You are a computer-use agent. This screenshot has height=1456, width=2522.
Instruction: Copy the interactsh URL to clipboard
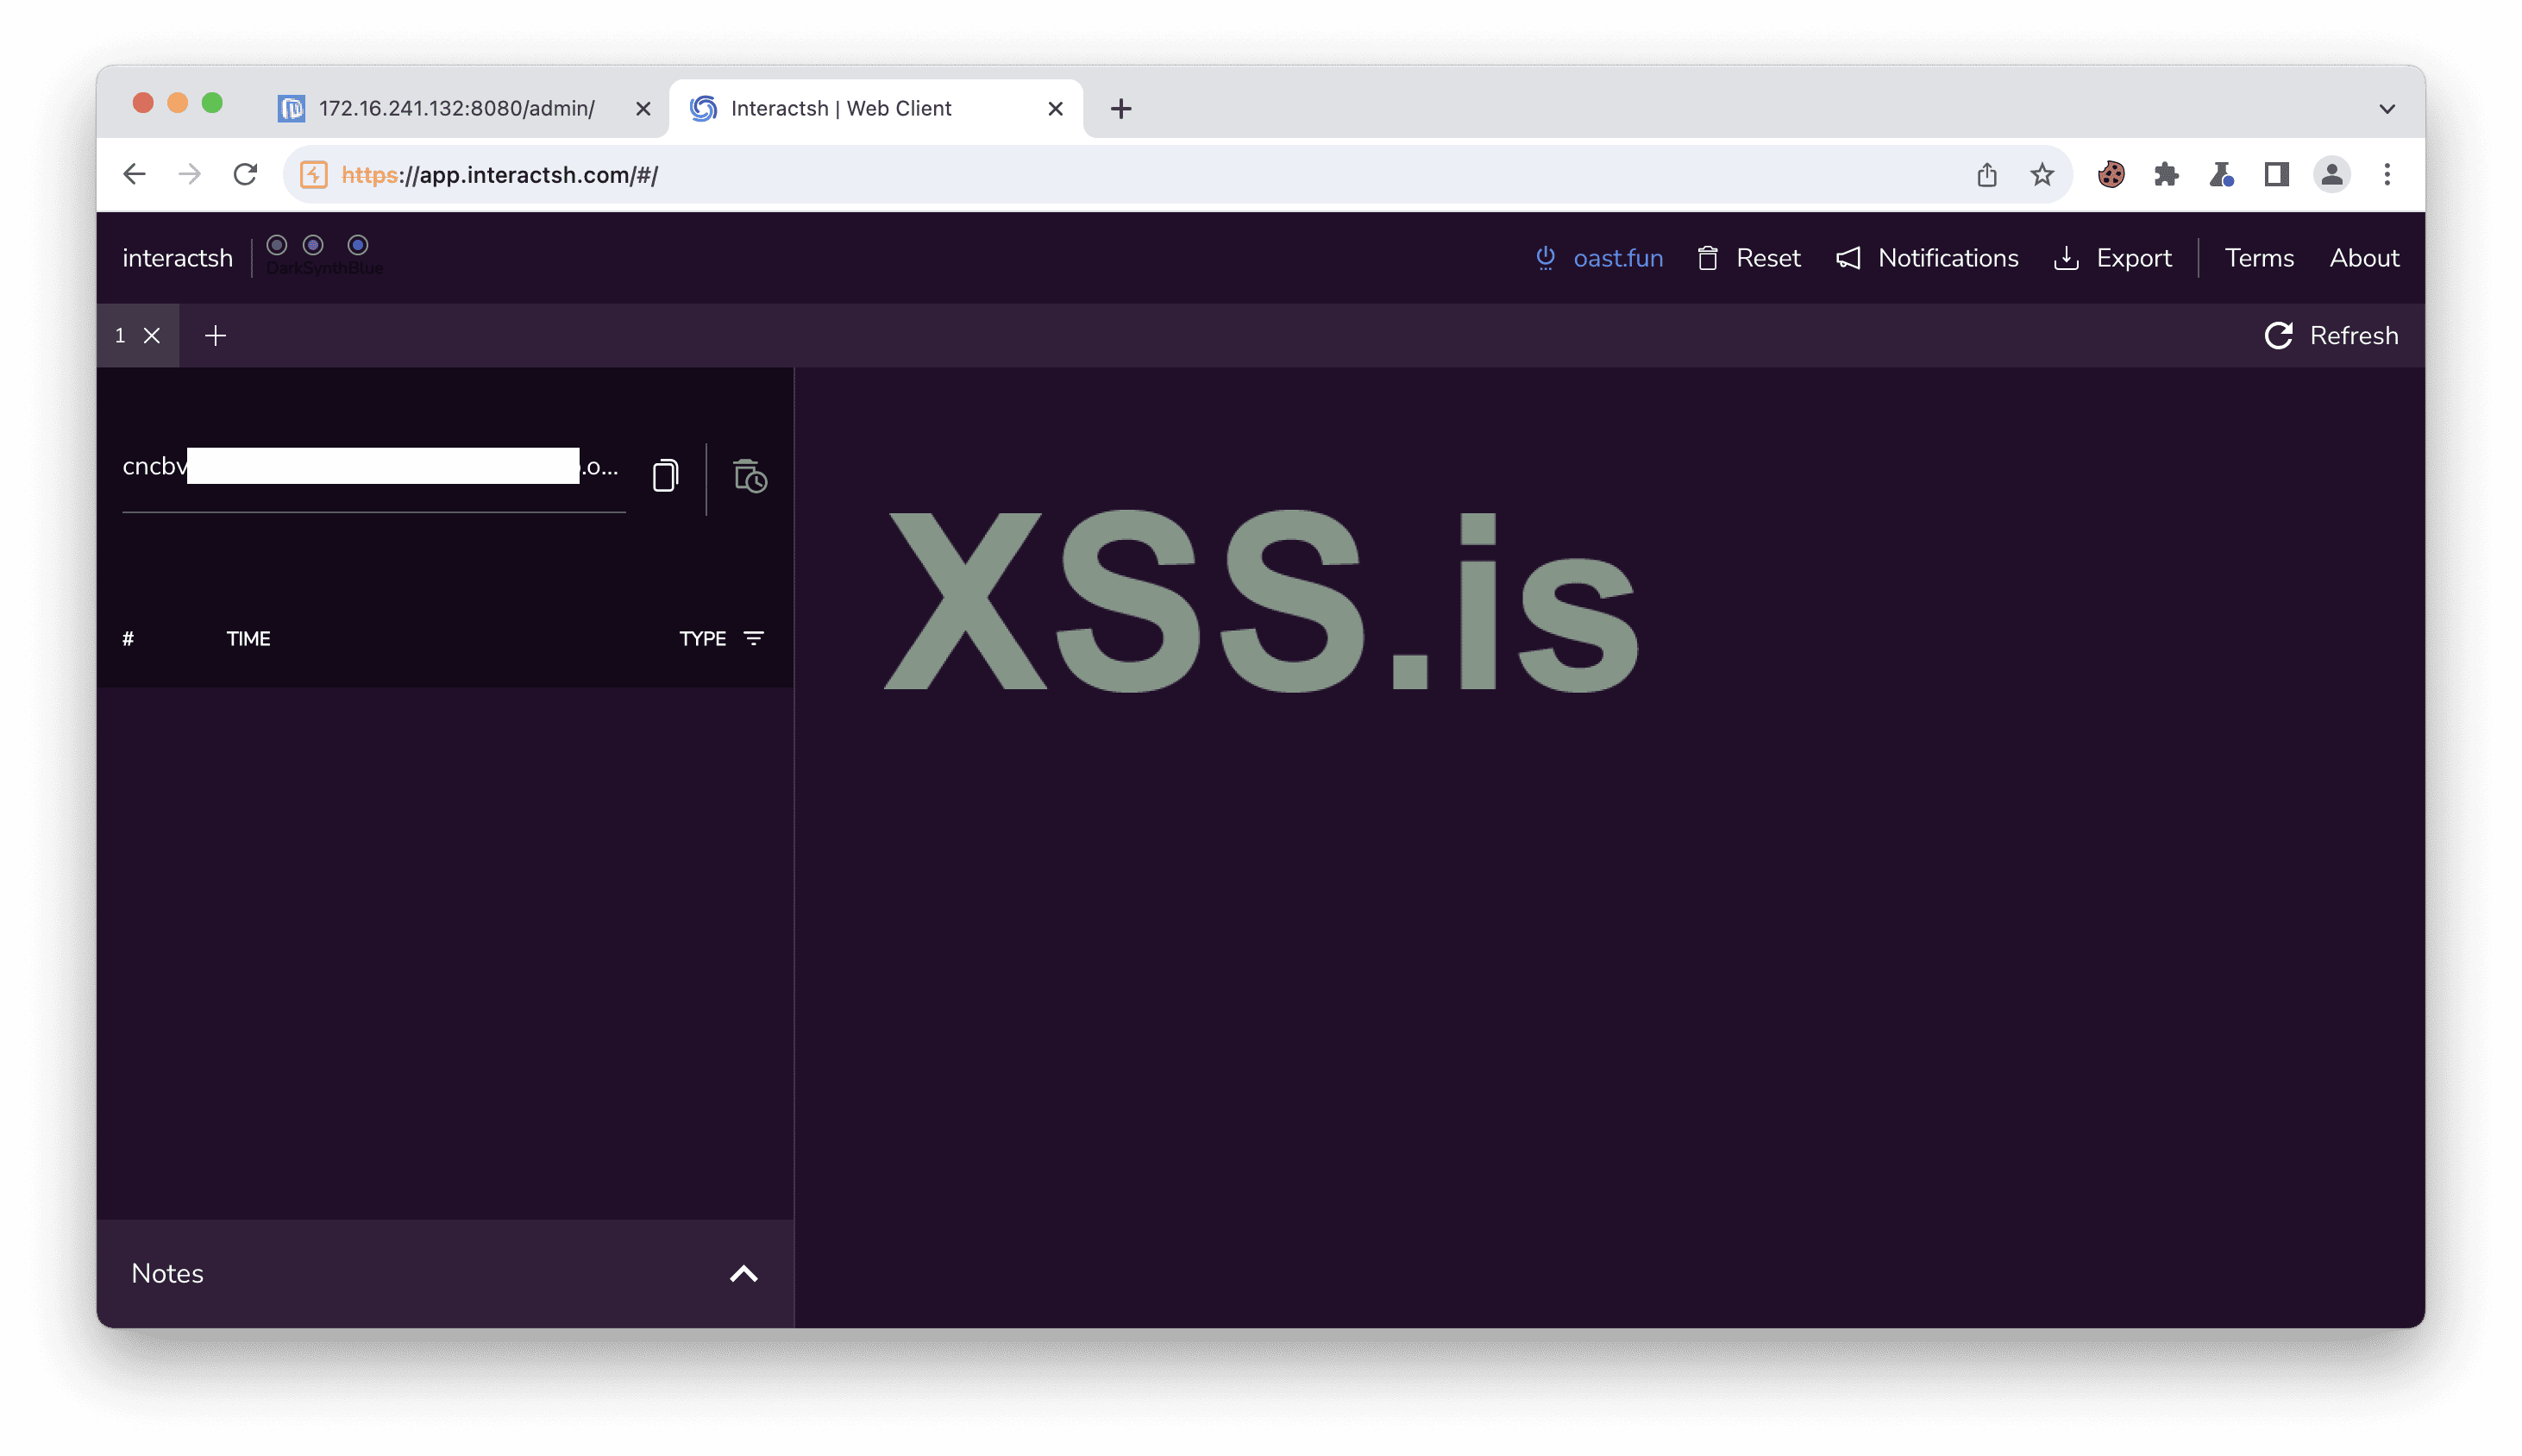[665, 476]
